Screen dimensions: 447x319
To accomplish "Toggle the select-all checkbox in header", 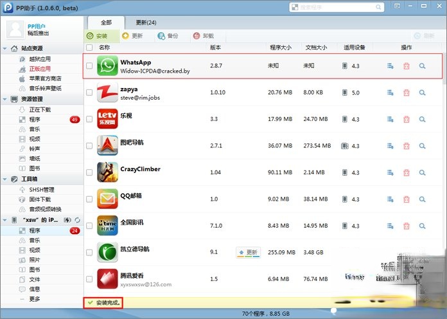I will pos(89,48).
